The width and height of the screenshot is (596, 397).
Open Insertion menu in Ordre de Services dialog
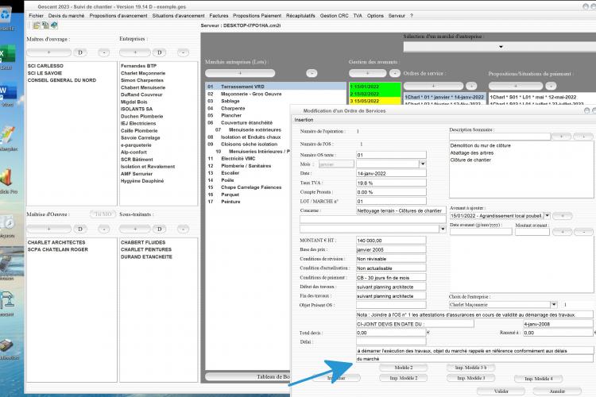pyautogui.click(x=304, y=120)
